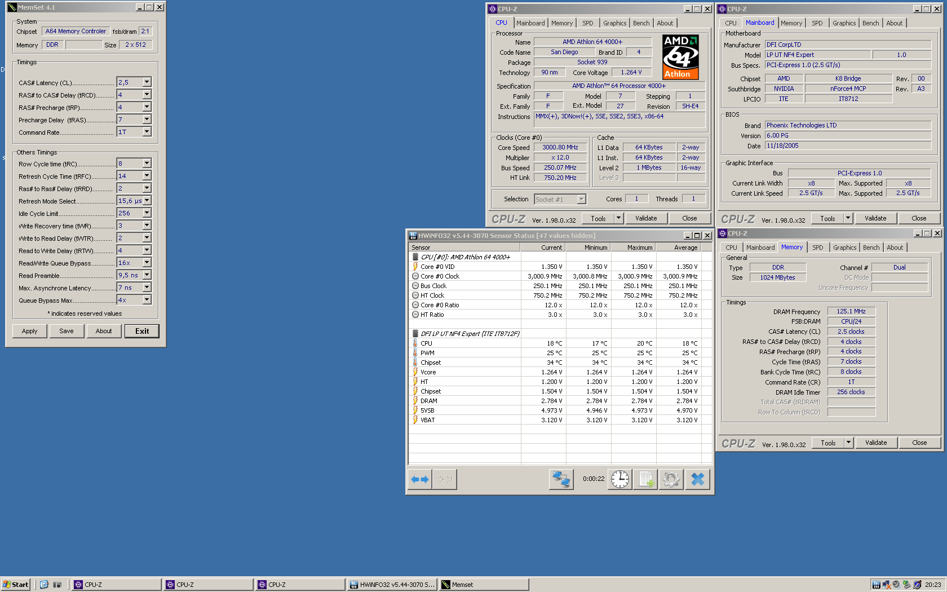Open the CAS# Latency dropdown in MemSet
The image size is (947, 592).
click(x=147, y=82)
